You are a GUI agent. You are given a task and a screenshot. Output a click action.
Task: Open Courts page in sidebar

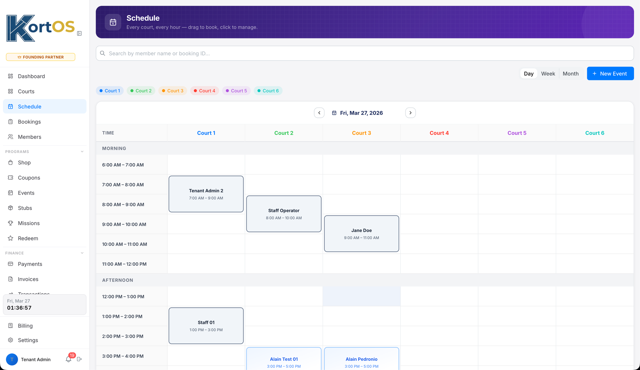pyautogui.click(x=44, y=91)
